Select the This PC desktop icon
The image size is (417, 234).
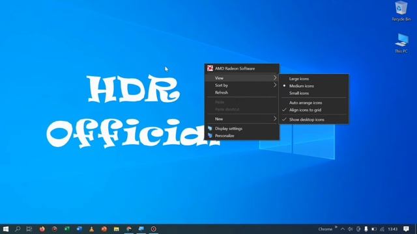tap(401, 44)
